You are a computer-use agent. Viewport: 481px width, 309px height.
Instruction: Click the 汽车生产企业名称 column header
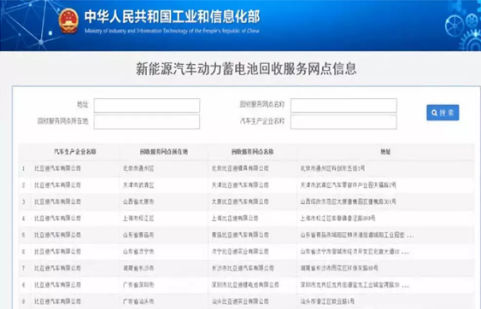(x=75, y=151)
